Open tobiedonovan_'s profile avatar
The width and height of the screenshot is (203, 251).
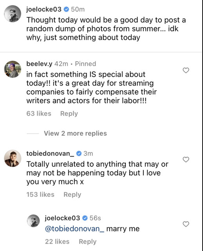[13, 158]
